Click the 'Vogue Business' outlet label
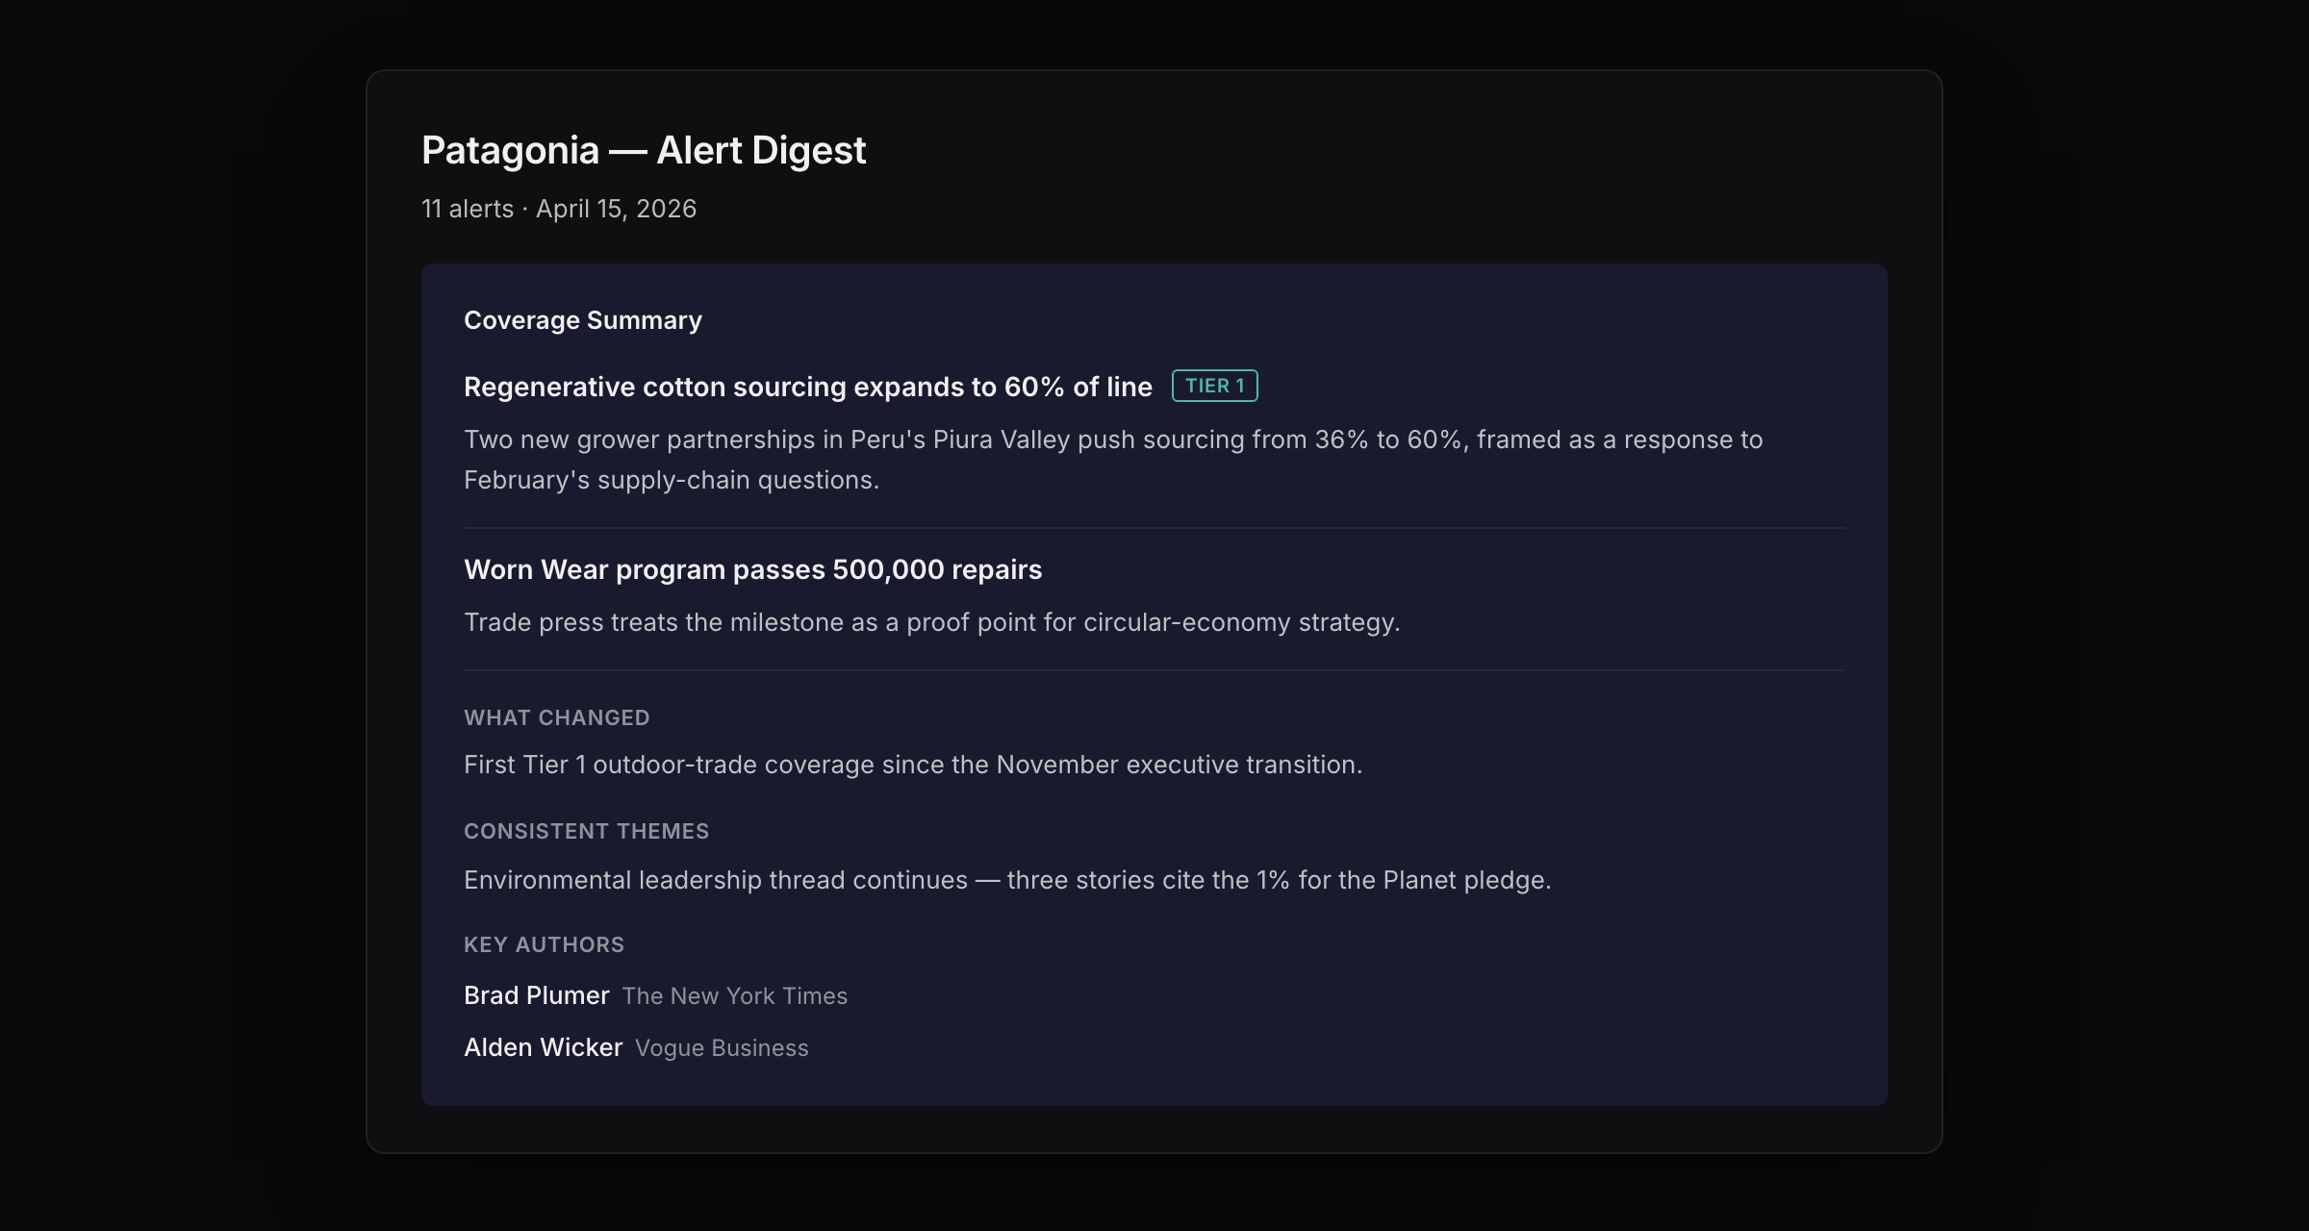 coord(722,1048)
